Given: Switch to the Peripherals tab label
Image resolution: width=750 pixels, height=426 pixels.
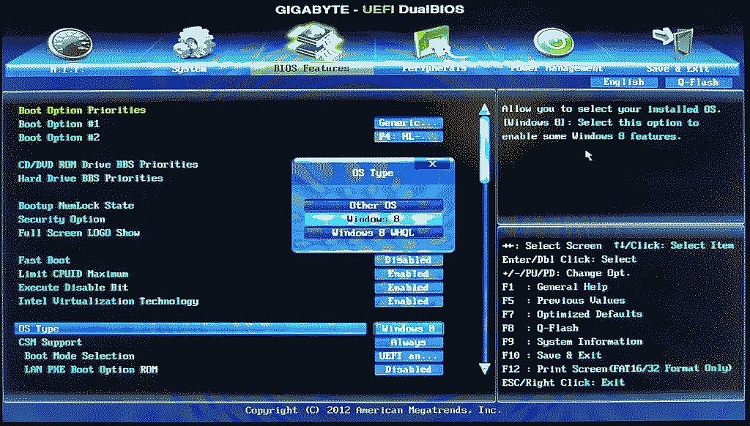Looking at the screenshot, I should click(434, 68).
